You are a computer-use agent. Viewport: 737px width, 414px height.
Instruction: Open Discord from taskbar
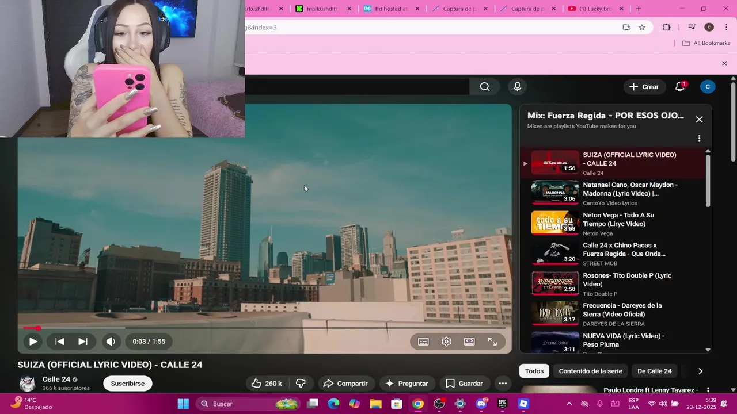click(481, 404)
